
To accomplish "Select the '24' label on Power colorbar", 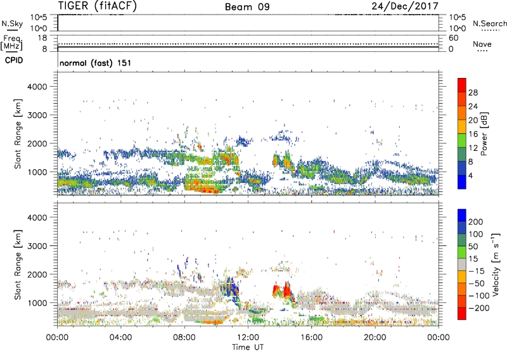I will (x=473, y=106).
